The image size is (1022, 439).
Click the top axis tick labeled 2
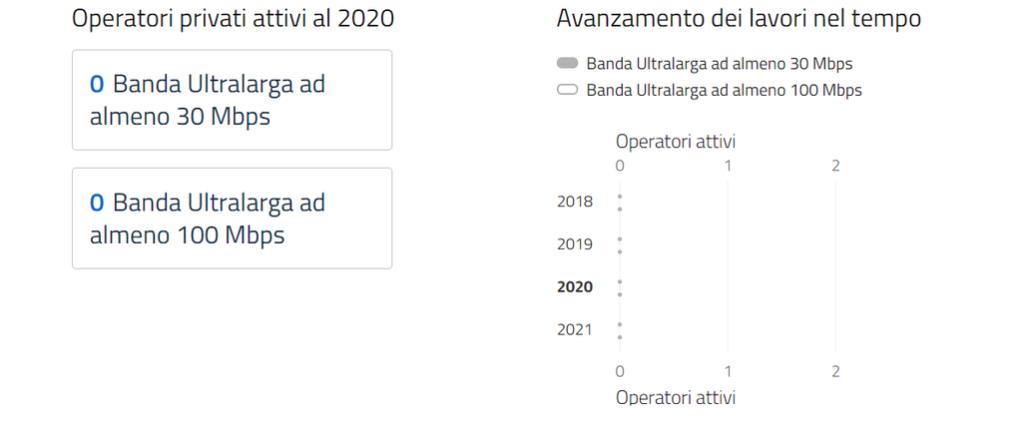(x=835, y=166)
